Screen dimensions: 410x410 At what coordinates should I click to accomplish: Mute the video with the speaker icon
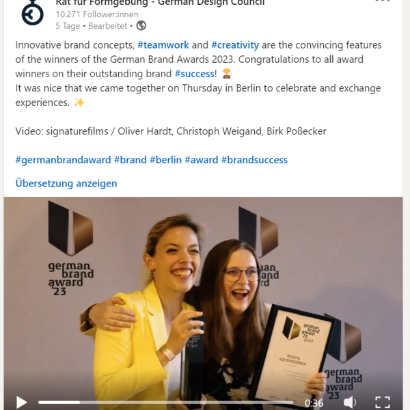(350, 402)
